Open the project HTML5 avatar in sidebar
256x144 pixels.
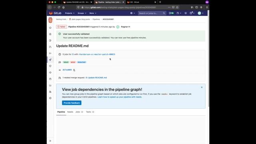pos(50,20)
